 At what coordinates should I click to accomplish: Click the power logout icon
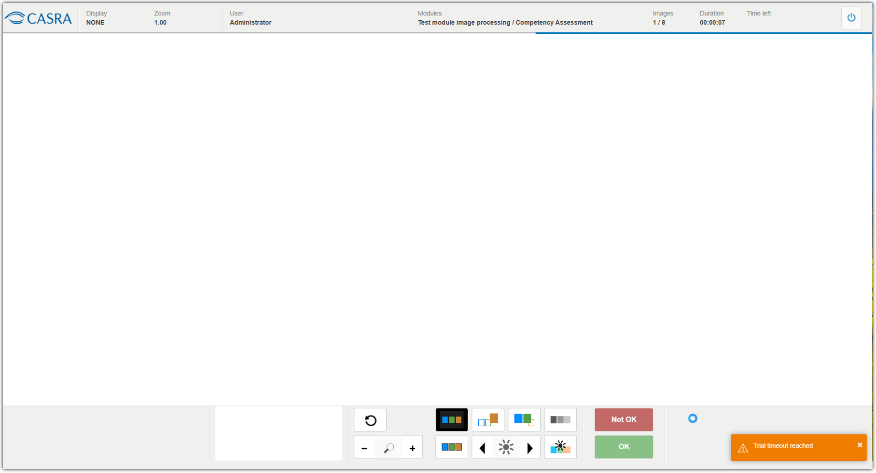point(851,18)
